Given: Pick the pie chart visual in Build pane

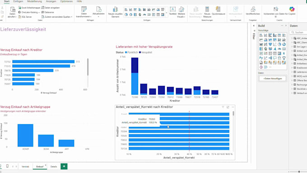Looking at the screenshot, I should coord(279,44).
